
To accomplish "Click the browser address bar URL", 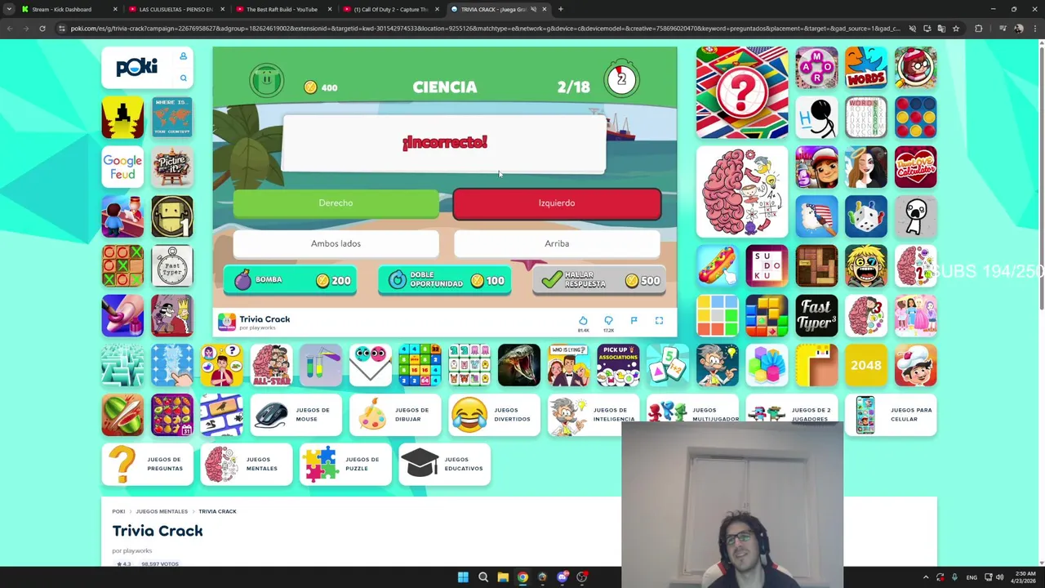I will (x=485, y=29).
